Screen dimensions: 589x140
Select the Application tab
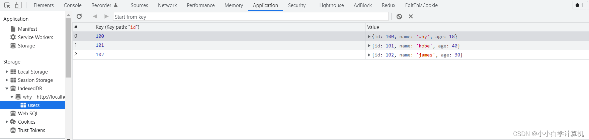coord(265,5)
